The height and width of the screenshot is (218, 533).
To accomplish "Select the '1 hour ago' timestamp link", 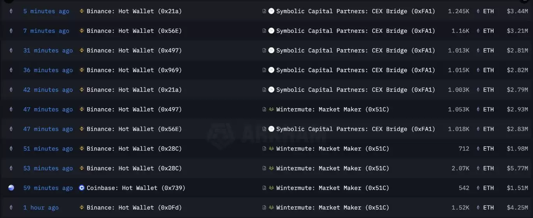I will [41, 207].
